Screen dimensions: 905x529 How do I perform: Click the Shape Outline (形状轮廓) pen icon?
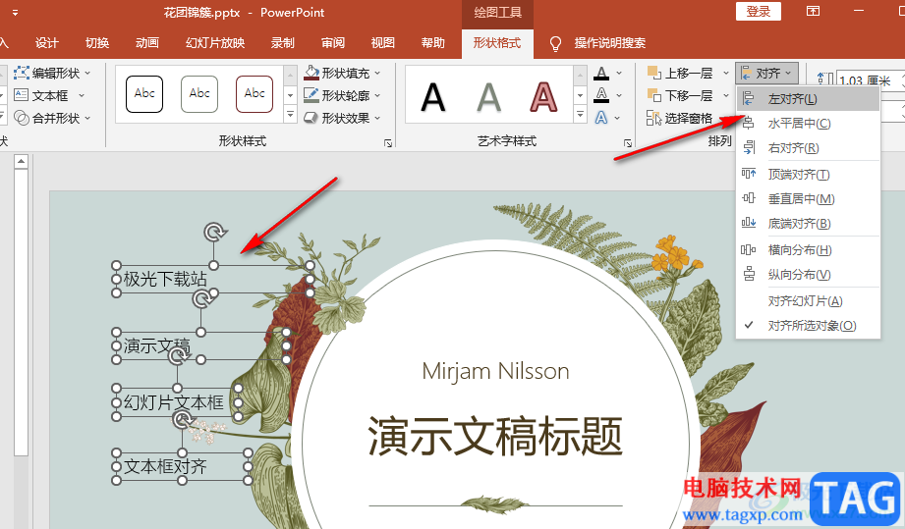click(311, 95)
